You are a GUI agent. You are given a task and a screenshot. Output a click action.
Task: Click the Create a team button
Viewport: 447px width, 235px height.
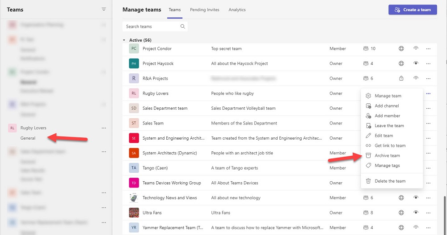413,10
